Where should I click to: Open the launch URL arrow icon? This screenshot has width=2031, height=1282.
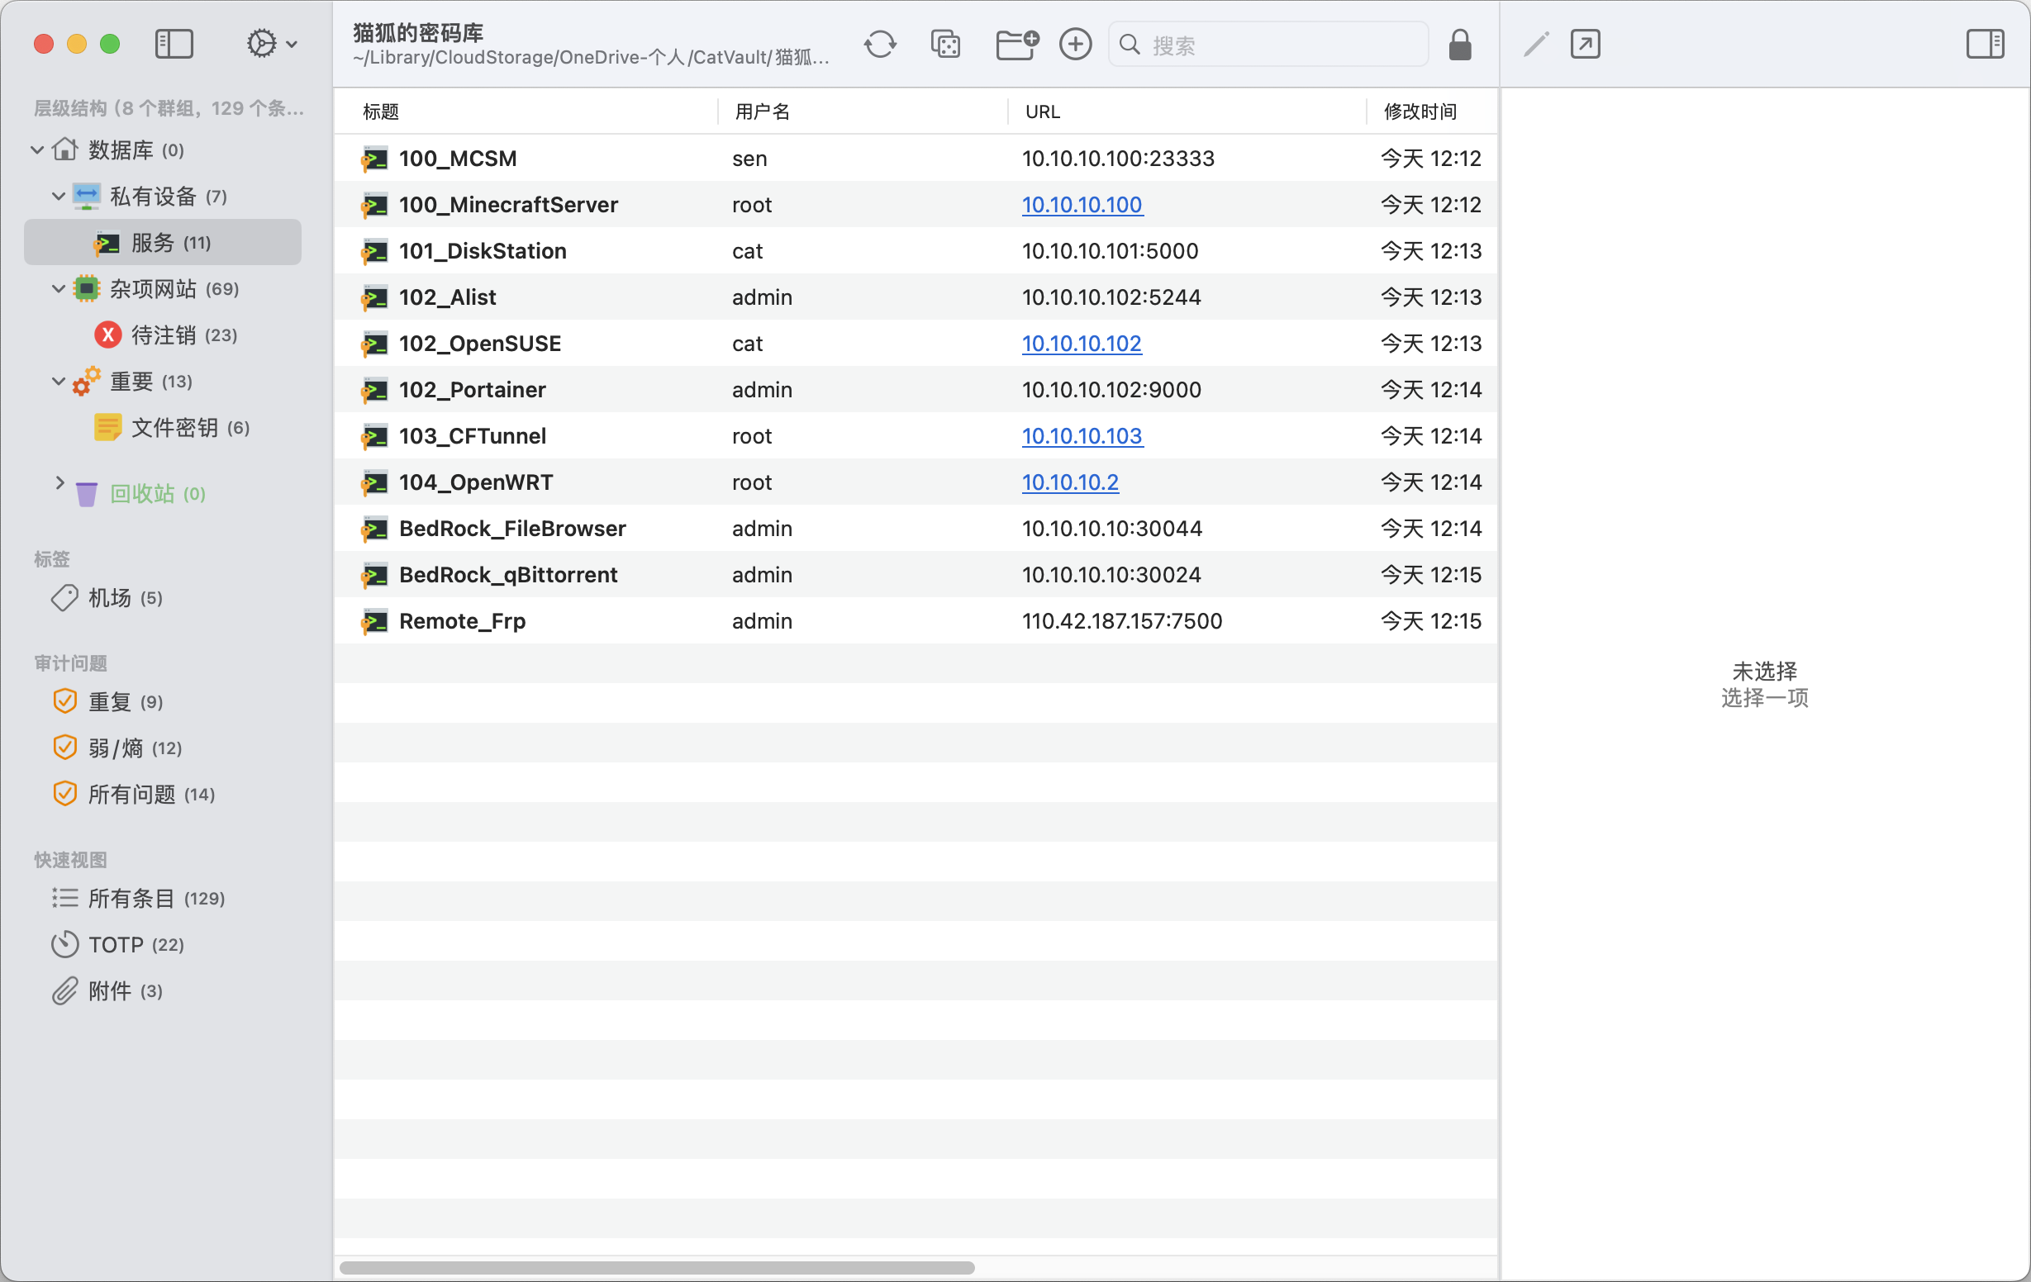1586,44
